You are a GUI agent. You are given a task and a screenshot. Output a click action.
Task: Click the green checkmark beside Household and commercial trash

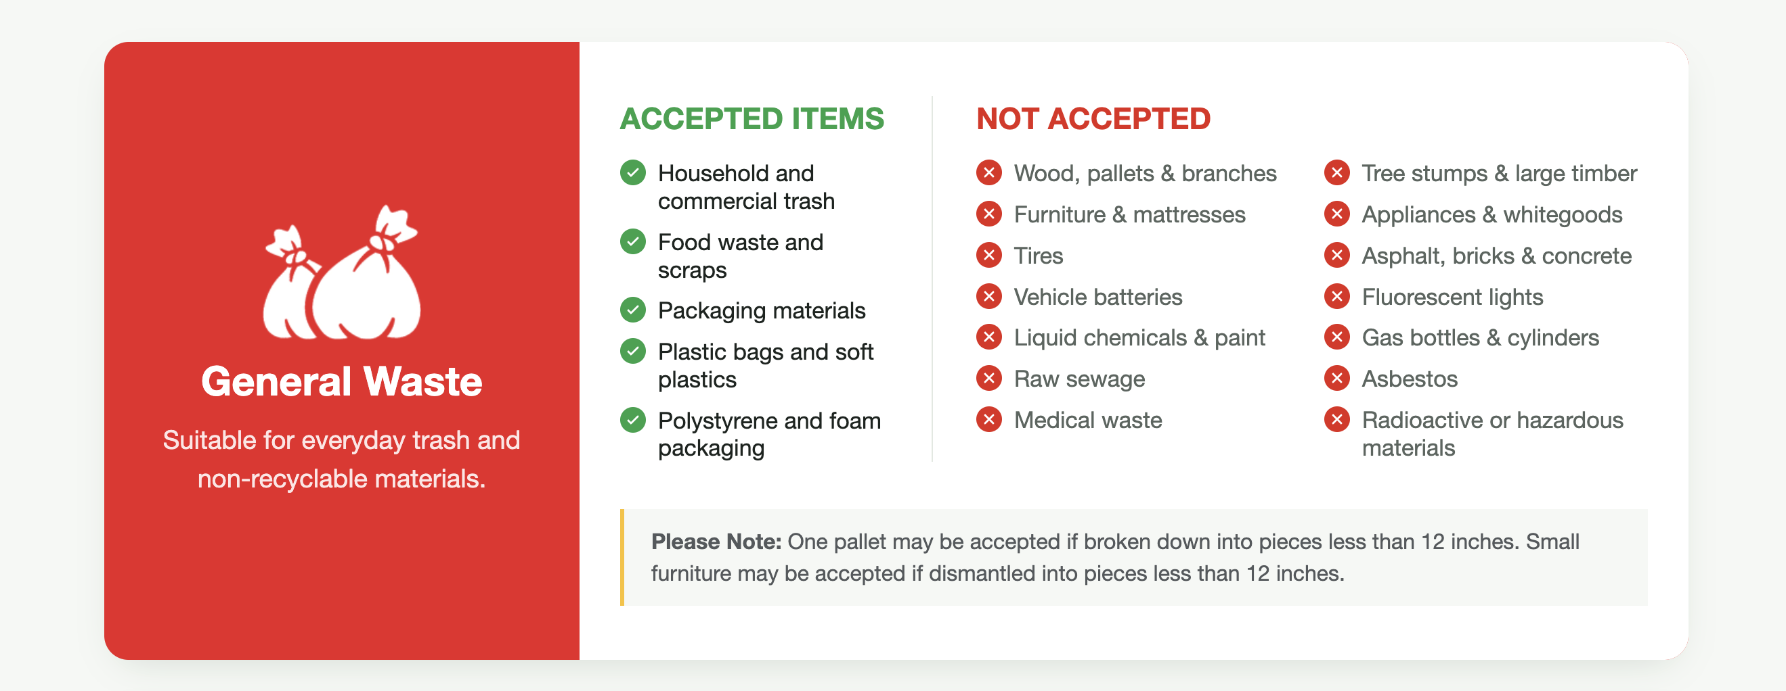tap(632, 172)
